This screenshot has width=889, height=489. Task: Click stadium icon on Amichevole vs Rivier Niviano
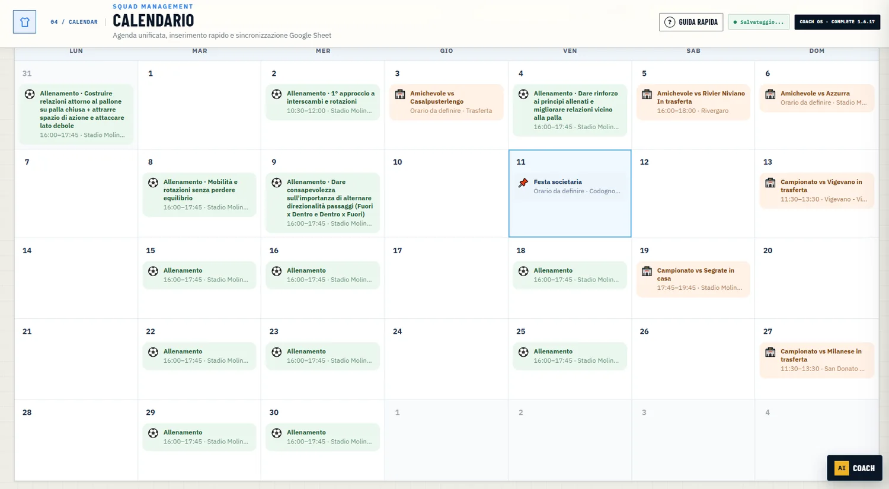coord(647,94)
